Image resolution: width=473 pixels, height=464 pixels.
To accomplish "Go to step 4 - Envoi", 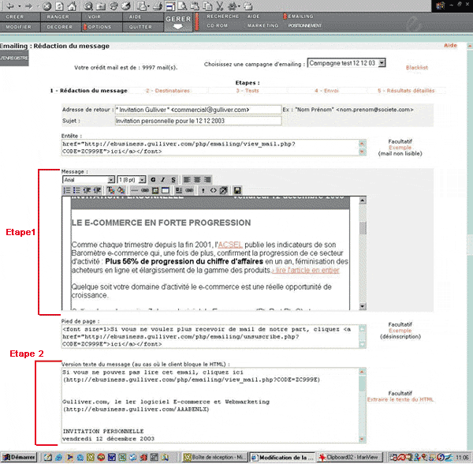I will [x=326, y=91].
